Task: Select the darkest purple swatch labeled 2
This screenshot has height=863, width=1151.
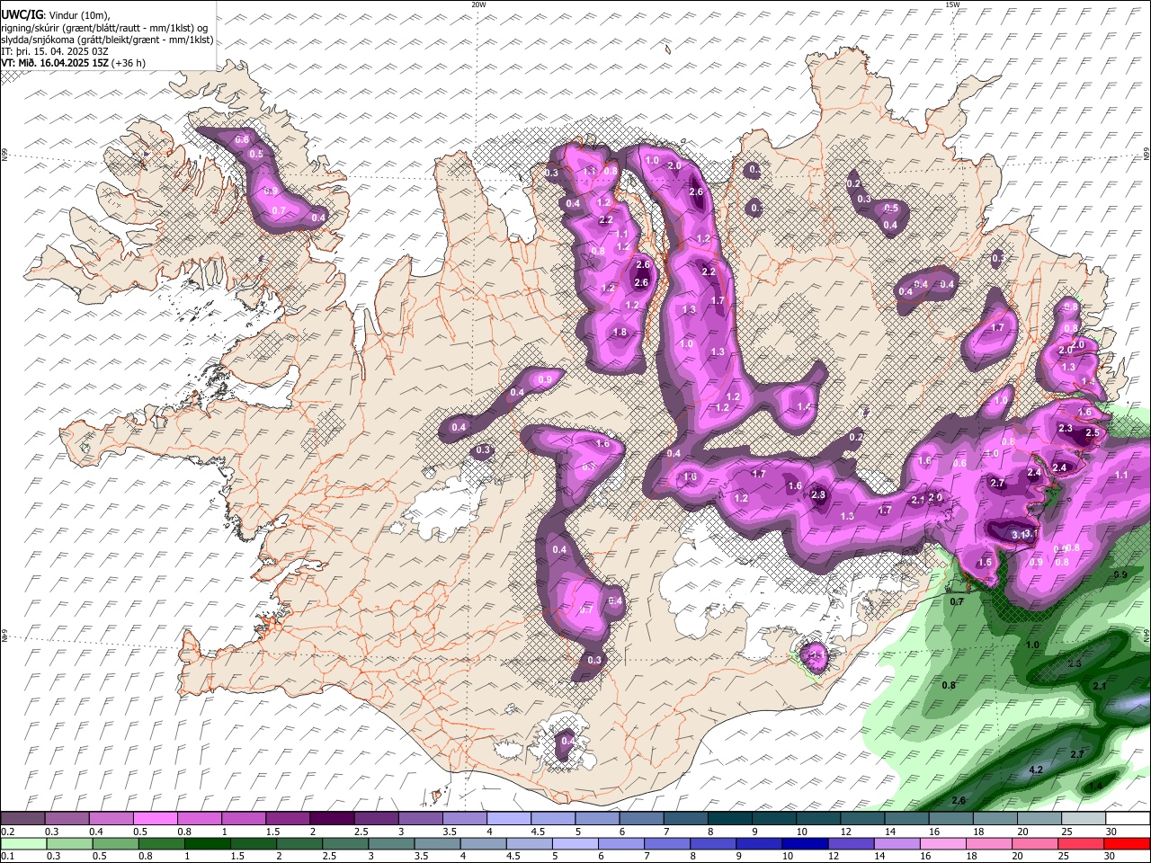Action: 331,819
